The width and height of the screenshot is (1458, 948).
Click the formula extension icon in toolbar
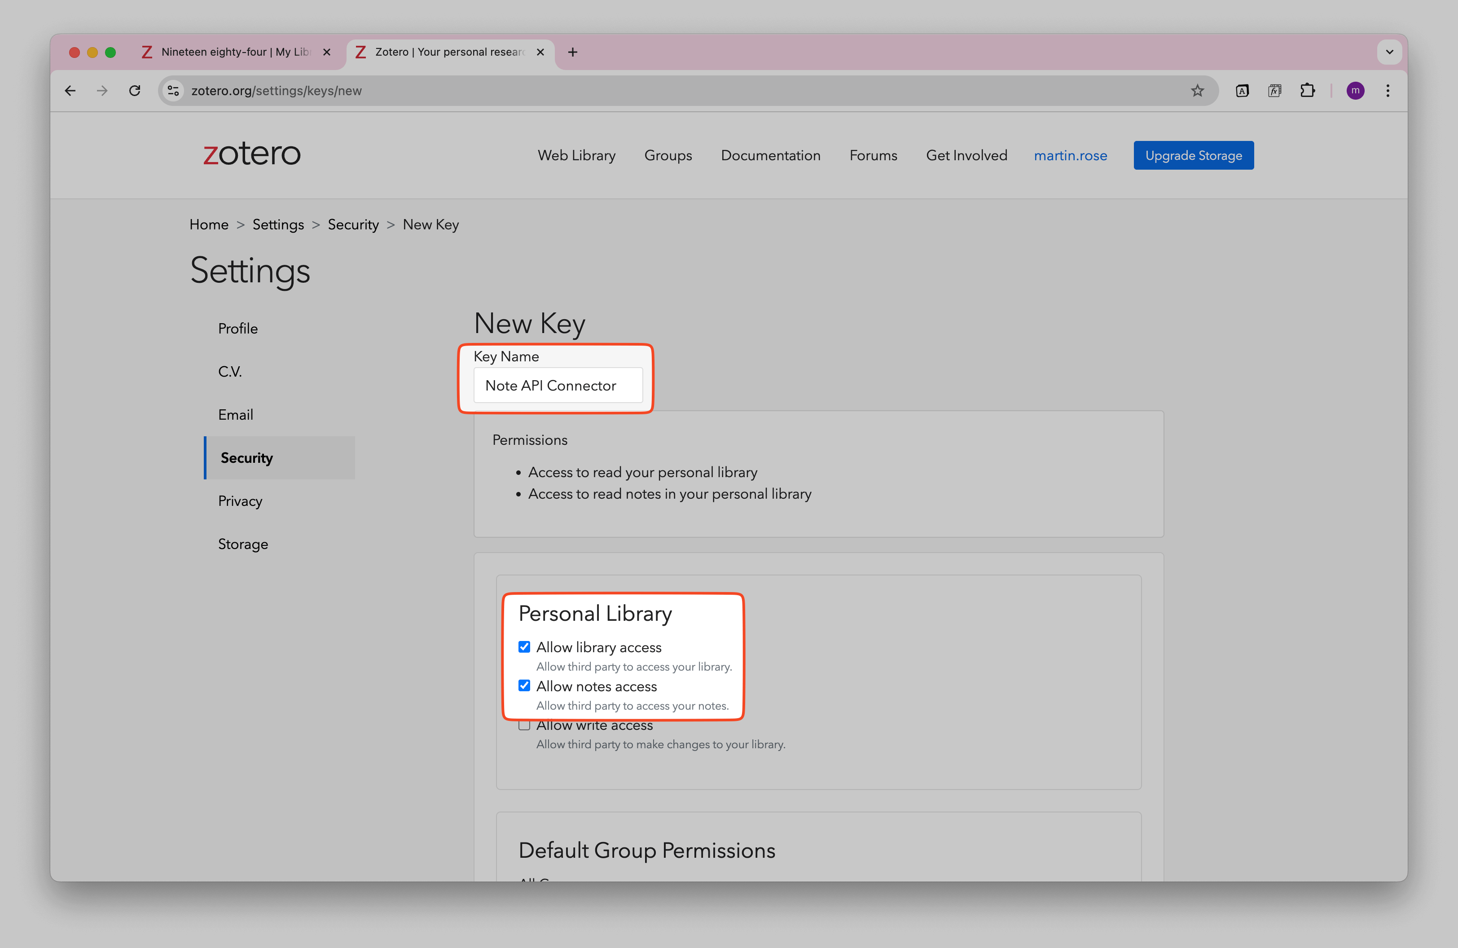pos(1275,91)
